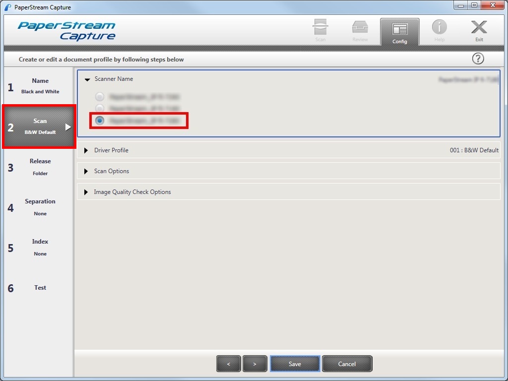This screenshot has width=508, height=381.
Task: Click the Cancel button
Action: tap(347, 364)
